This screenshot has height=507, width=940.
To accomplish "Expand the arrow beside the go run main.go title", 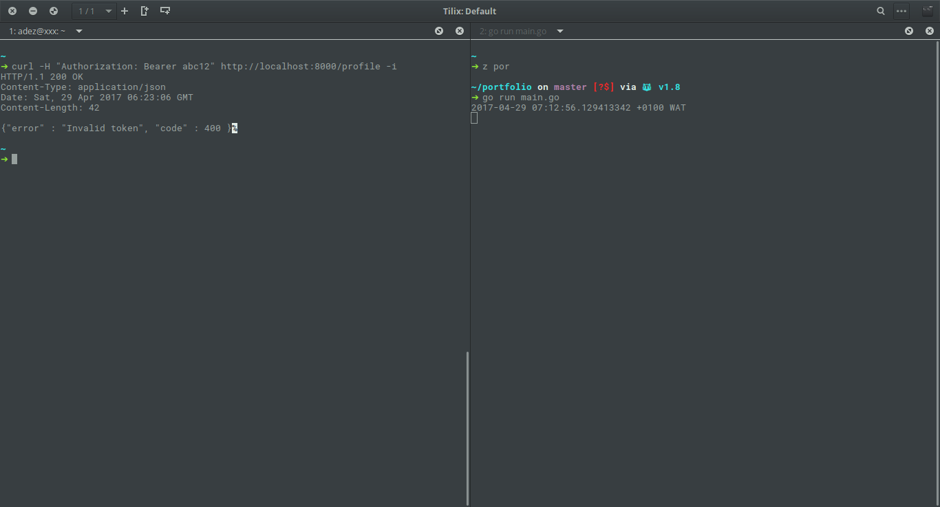I will [560, 31].
